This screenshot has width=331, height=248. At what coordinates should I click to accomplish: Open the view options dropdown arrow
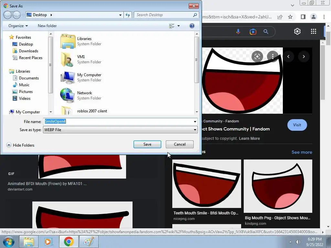coord(178,26)
